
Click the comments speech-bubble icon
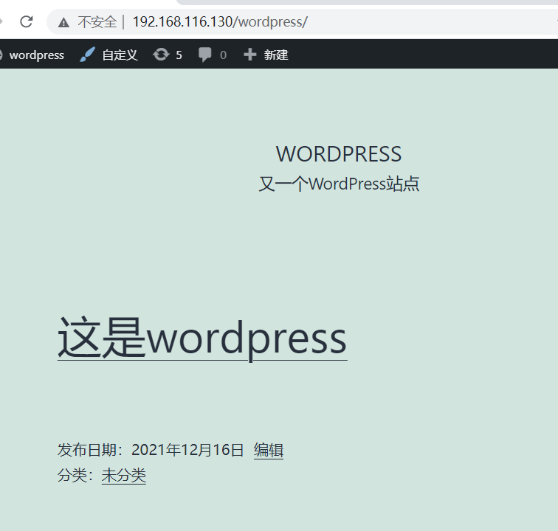coord(204,55)
